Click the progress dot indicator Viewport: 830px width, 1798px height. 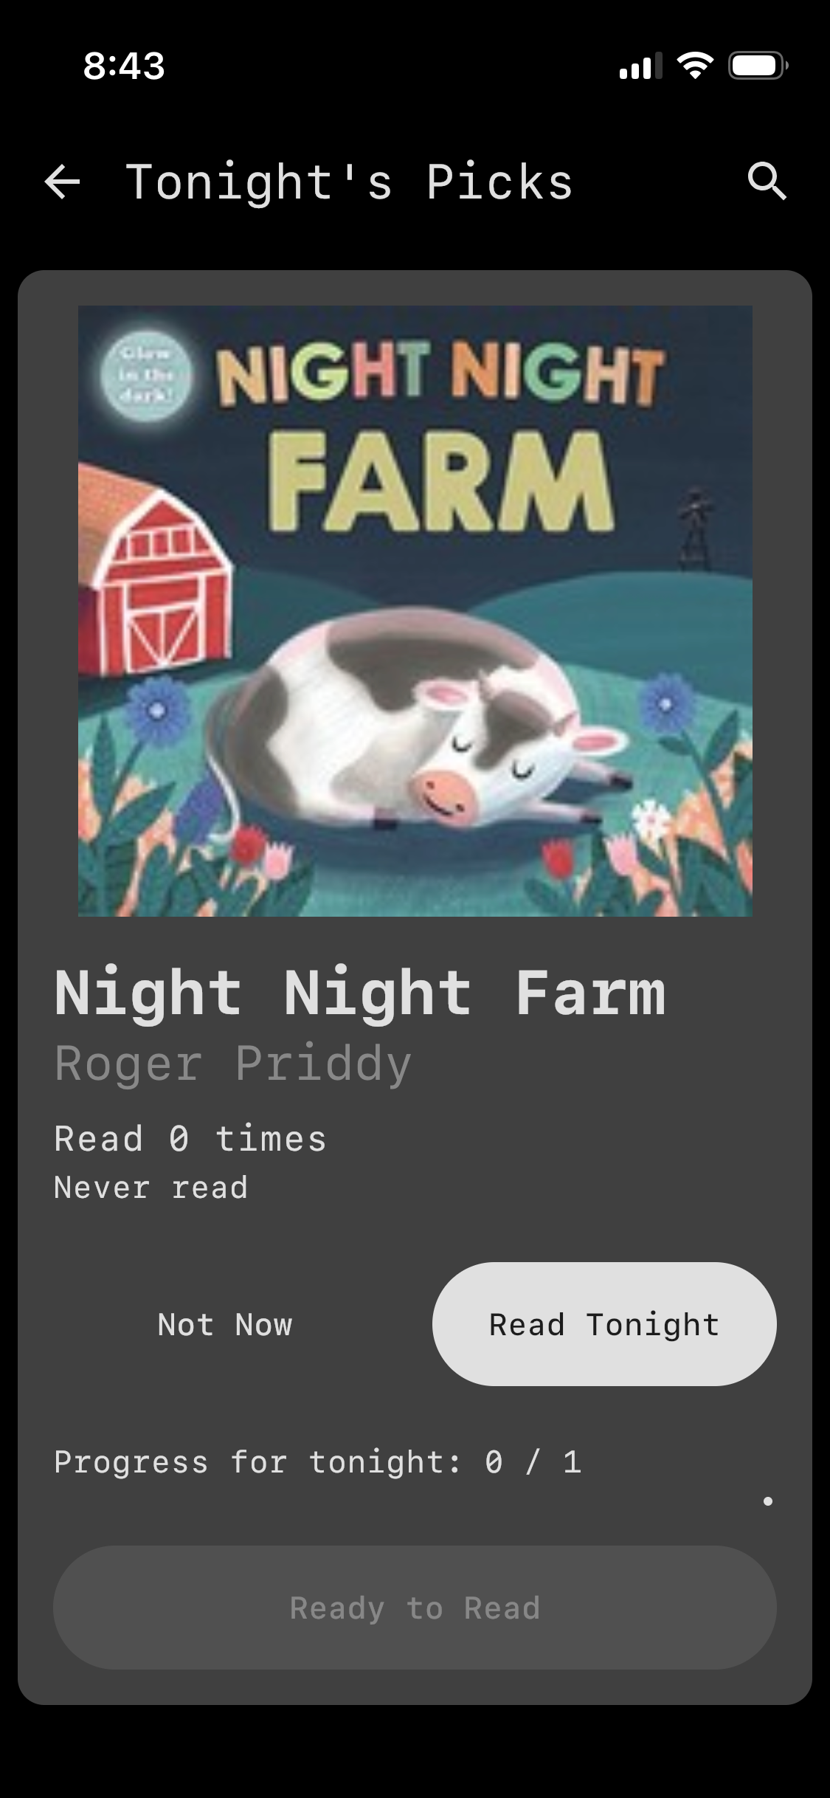[x=768, y=1501]
